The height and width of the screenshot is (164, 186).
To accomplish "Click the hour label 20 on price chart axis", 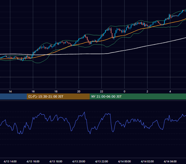I will coord(79,92).
